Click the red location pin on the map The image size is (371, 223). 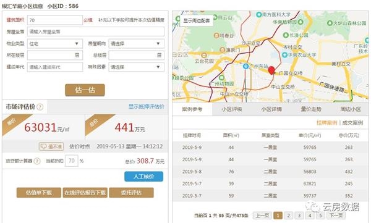[271, 70]
